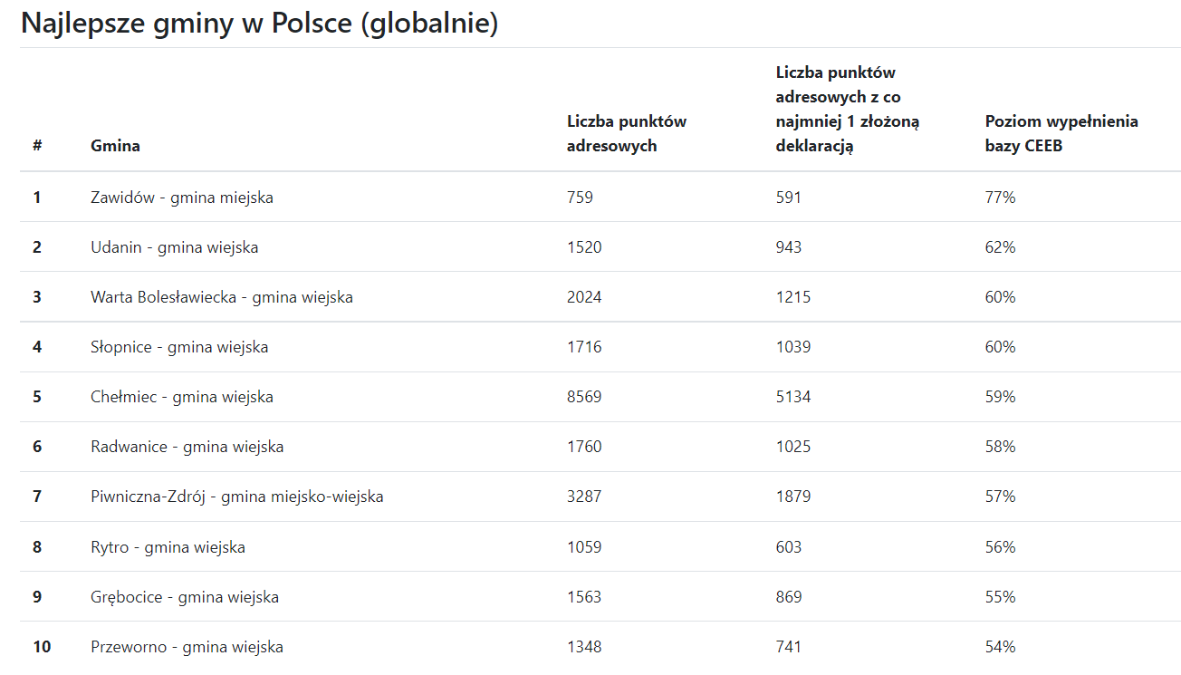Click the 'Najlepsze gminy w Polsce (globalnie)' heading

[x=260, y=24]
